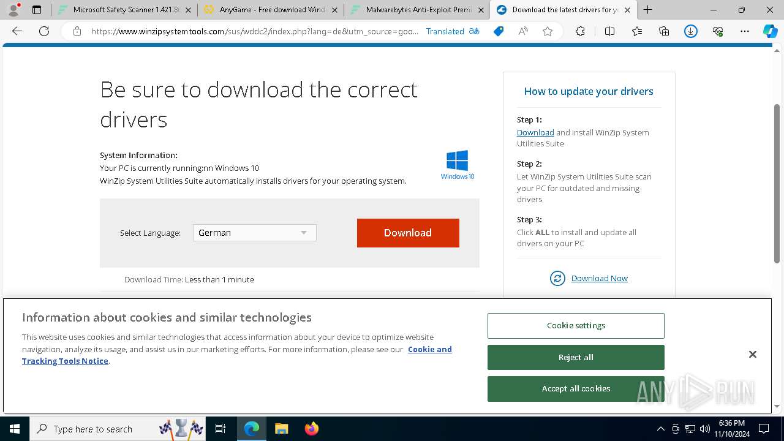Open Collections panel
This screenshot has width=784, height=441.
click(664, 31)
